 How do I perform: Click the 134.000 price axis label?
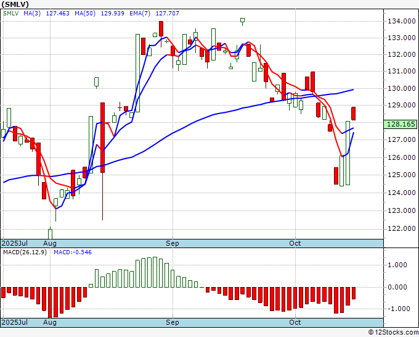click(402, 21)
